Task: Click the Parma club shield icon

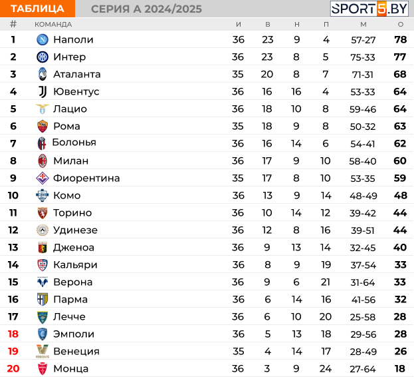Action: tap(43, 299)
